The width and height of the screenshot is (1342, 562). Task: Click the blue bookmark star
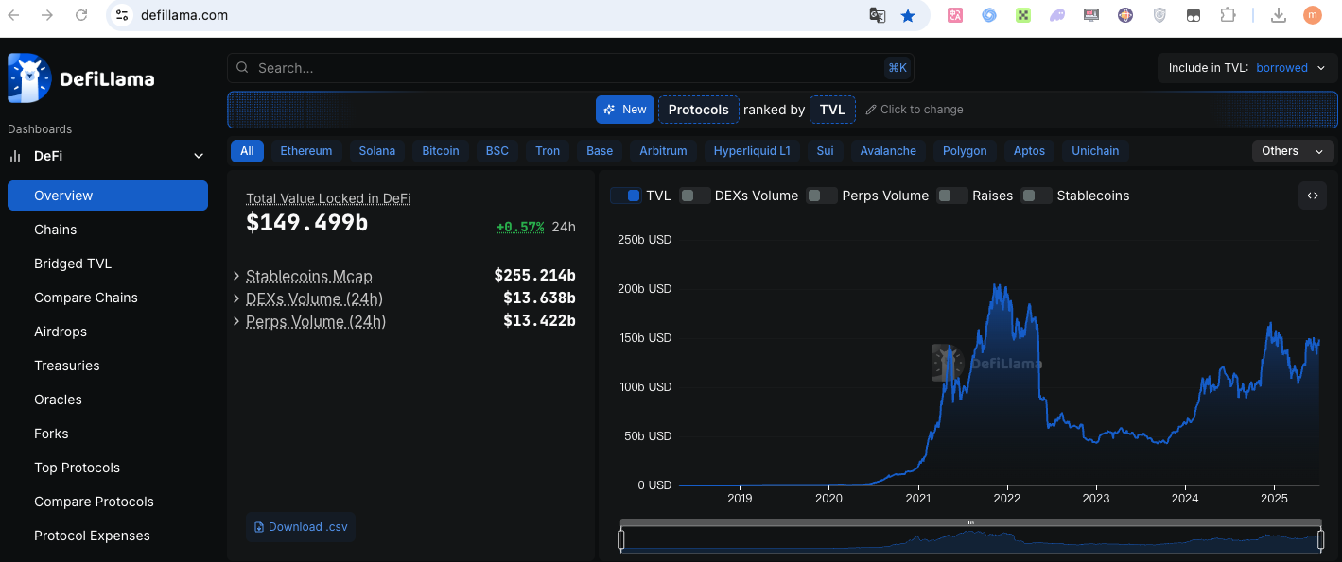(x=908, y=15)
